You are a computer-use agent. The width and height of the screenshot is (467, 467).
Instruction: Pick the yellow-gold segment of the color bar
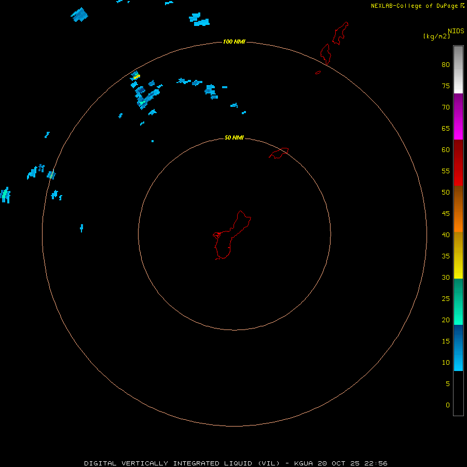click(x=458, y=255)
